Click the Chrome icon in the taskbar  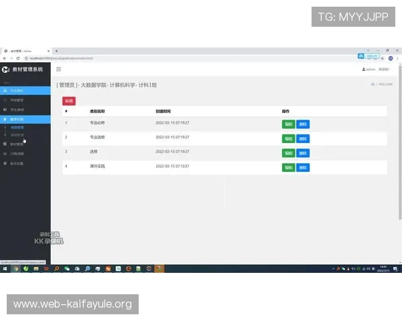(x=16, y=269)
